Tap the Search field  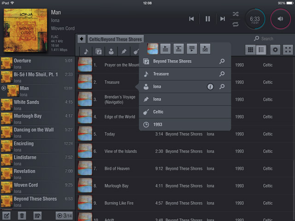pyautogui.click(x=272, y=39)
